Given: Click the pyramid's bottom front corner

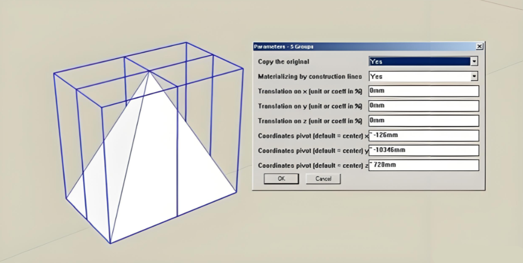Looking at the screenshot, I should coord(110,242).
